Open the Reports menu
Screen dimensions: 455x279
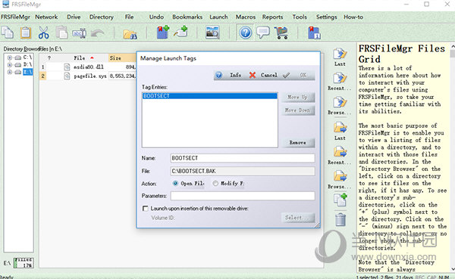click(x=272, y=17)
